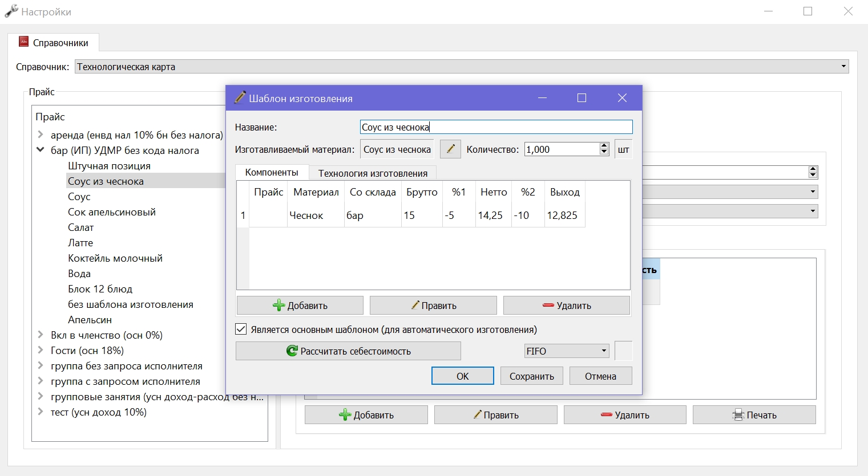Click the шт unit button
Viewport: 868px width, 476px height.
coord(623,149)
